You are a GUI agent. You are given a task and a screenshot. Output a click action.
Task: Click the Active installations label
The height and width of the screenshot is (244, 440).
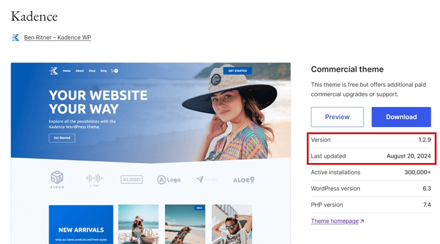pos(335,172)
